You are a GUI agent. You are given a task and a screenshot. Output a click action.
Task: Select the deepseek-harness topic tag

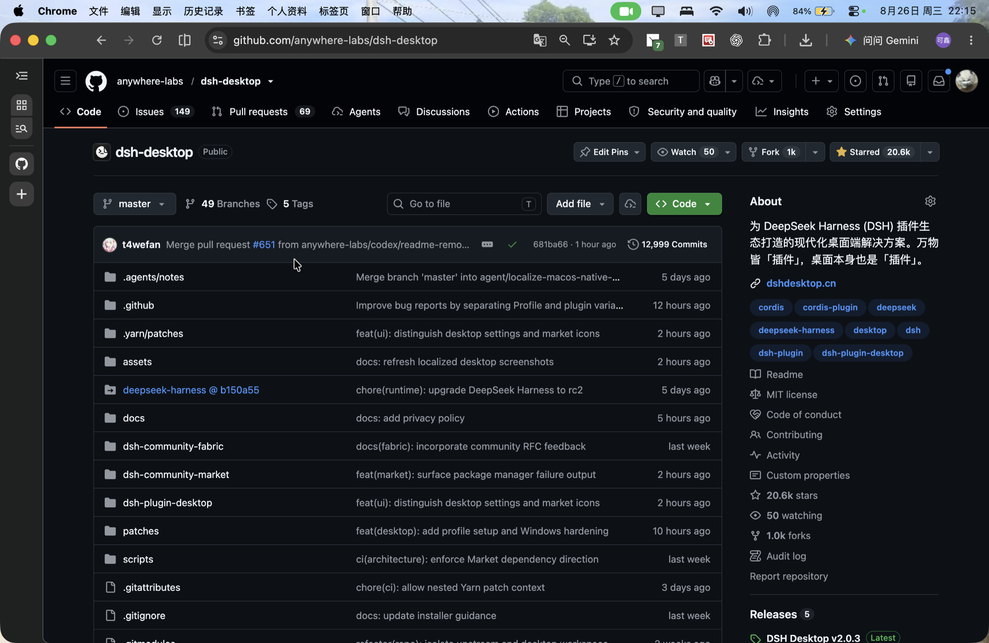click(796, 330)
